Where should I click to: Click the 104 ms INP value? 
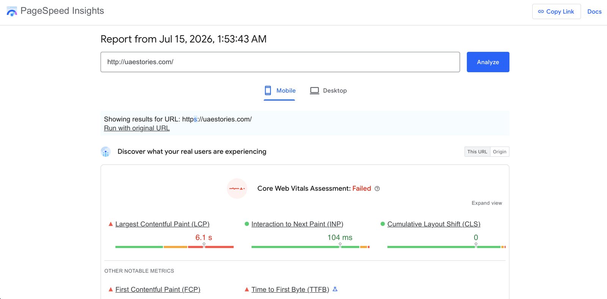point(340,238)
